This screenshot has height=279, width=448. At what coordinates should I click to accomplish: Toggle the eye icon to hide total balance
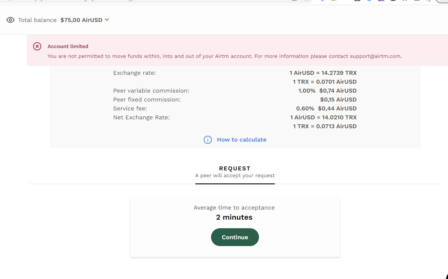10,20
